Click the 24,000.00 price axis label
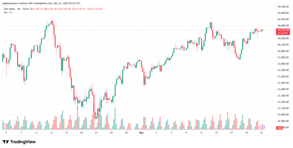The width and height of the screenshot is (293, 148). (282, 51)
